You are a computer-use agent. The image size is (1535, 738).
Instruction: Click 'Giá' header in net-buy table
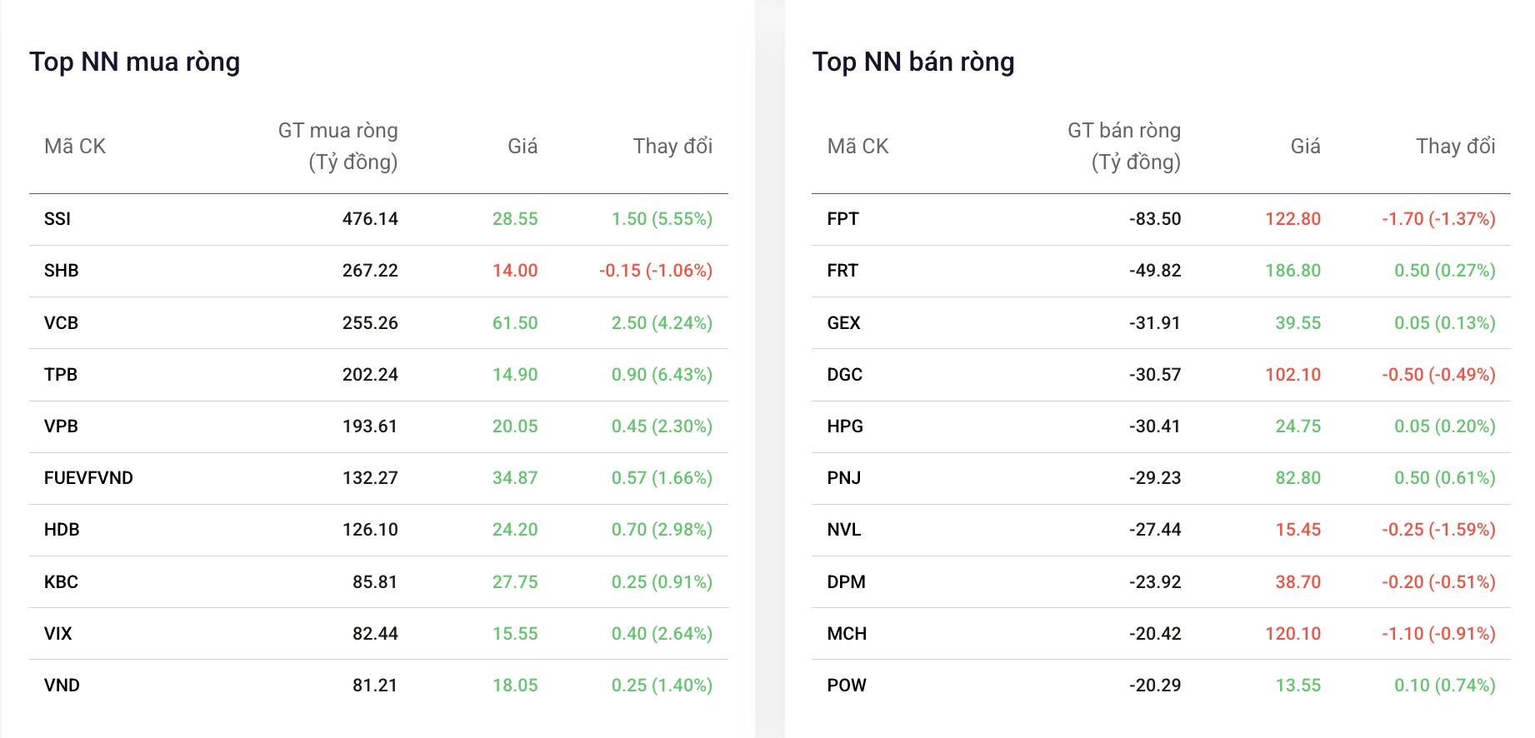pos(522,147)
